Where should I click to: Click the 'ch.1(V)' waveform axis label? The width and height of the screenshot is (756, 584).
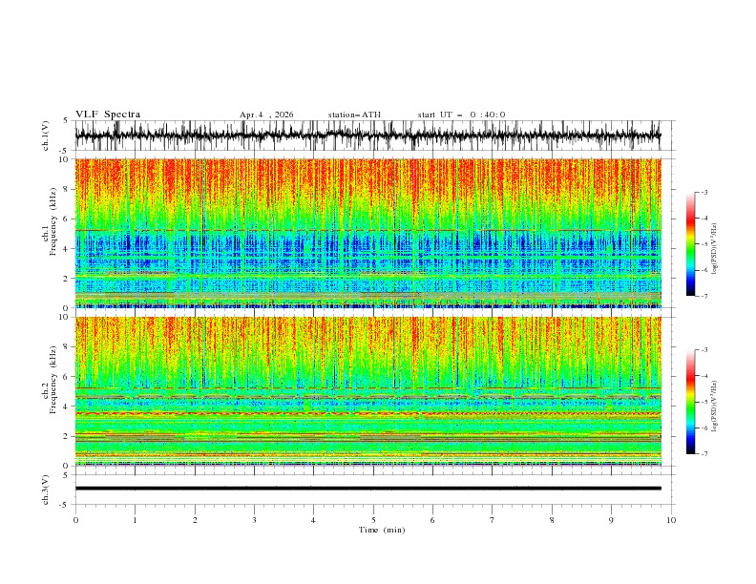pos(46,136)
